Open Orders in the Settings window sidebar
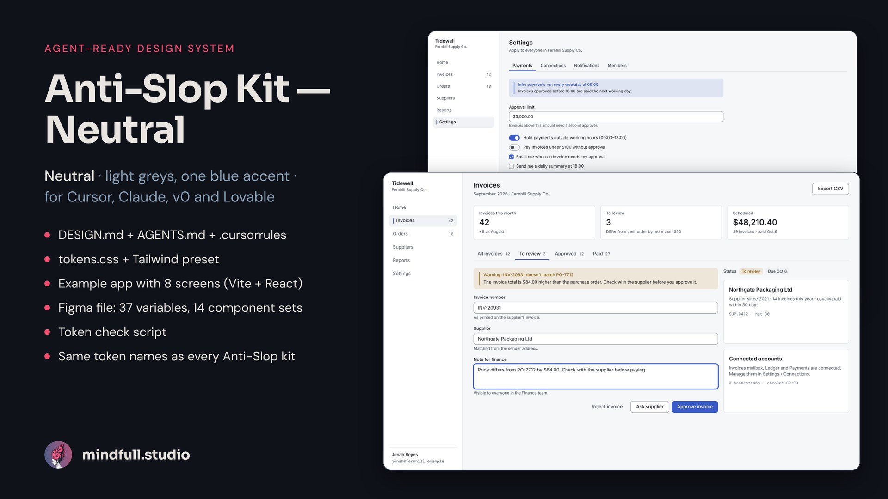Screen dimensions: 888x499 click(x=463, y=86)
